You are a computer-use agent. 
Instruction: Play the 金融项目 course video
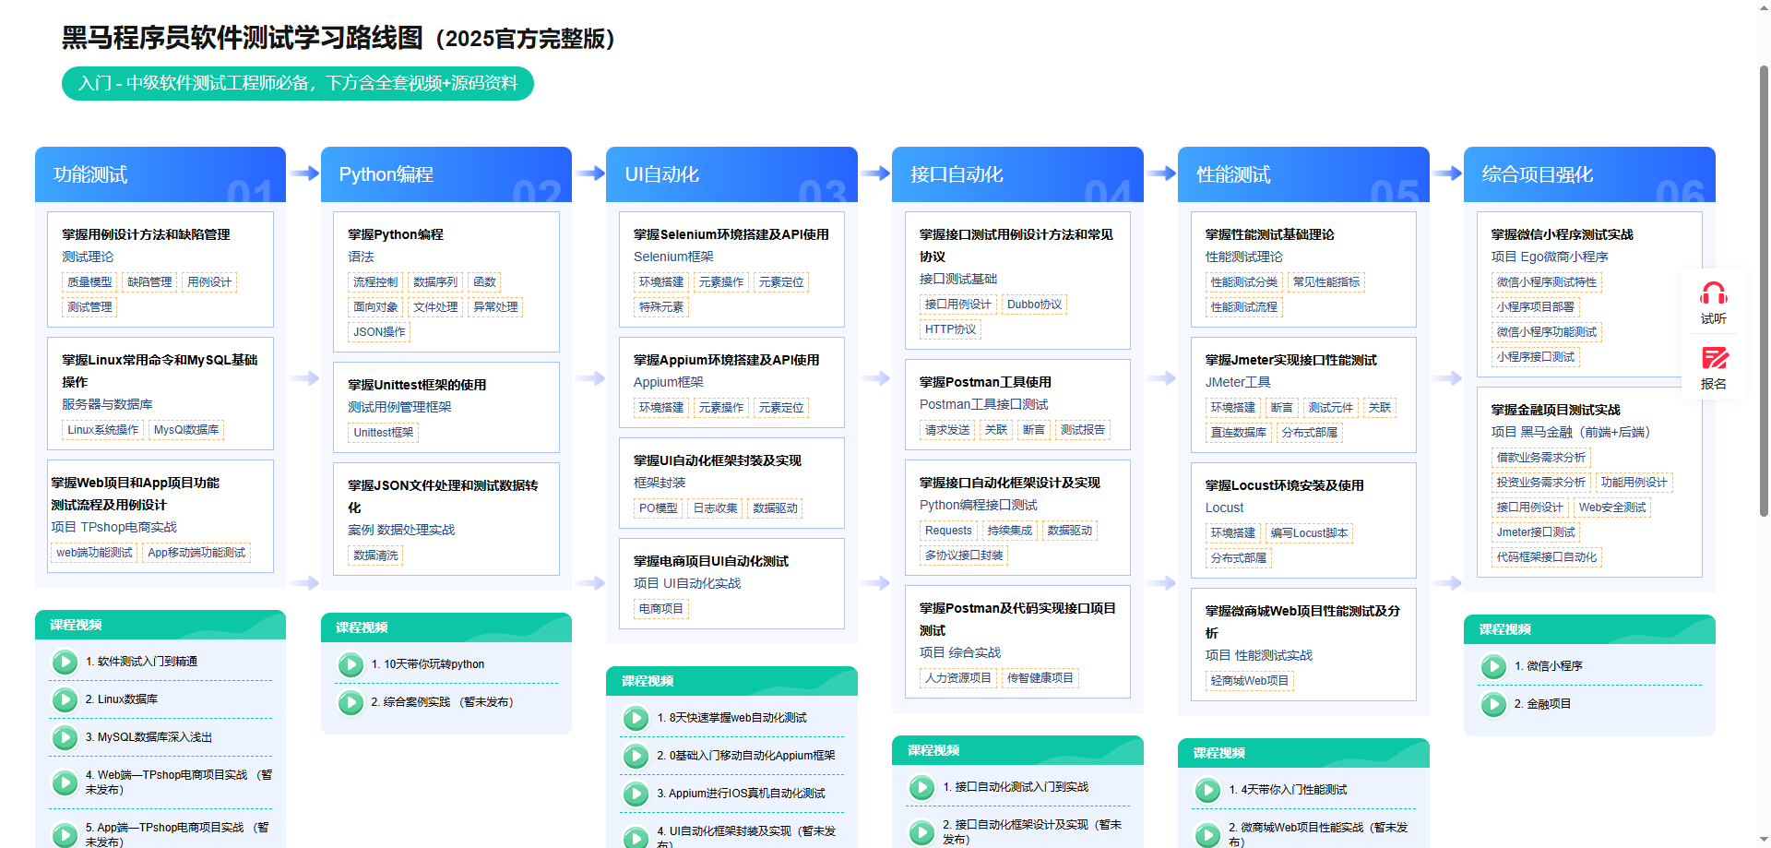[x=1493, y=704]
